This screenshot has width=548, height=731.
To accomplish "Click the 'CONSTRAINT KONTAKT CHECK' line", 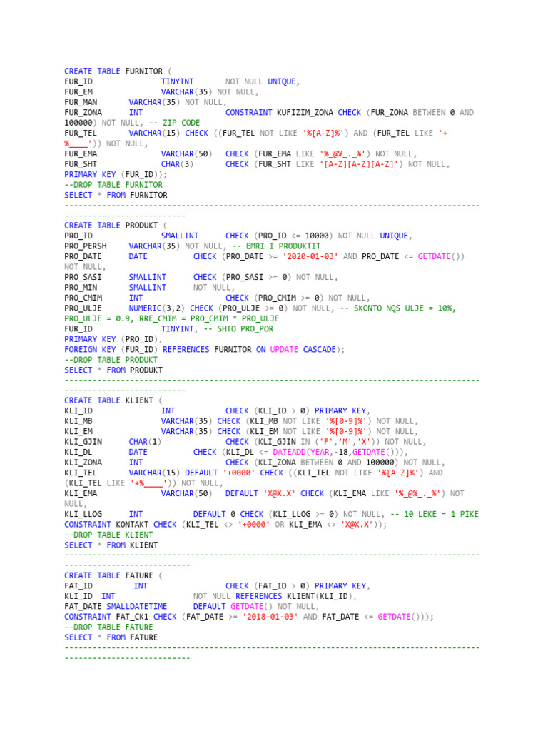I will tap(225, 524).
